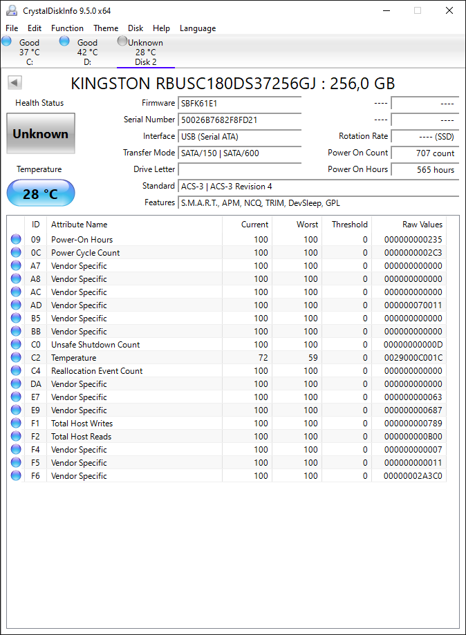Click status orb for attribute E7 row

16,397
